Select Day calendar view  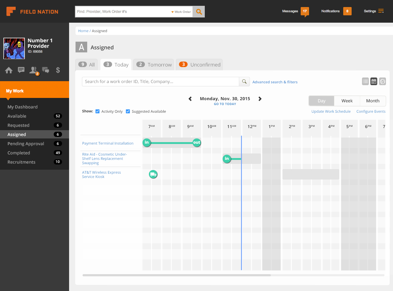click(x=321, y=101)
